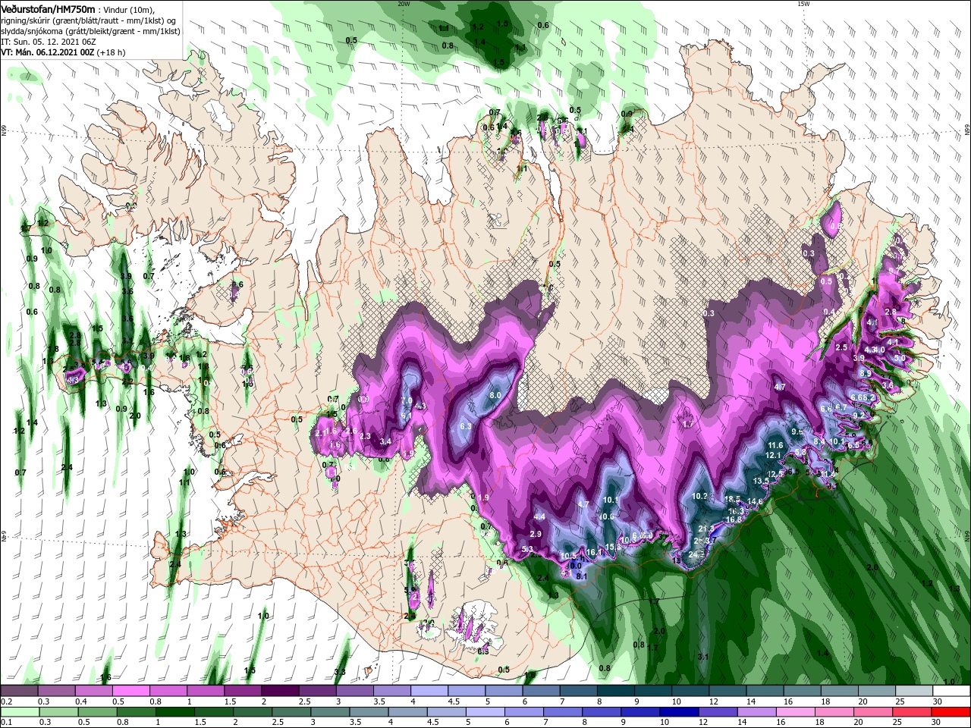Click the '18' label in the snow legend
The width and height of the screenshot is (971, 728).
[825, 701]
